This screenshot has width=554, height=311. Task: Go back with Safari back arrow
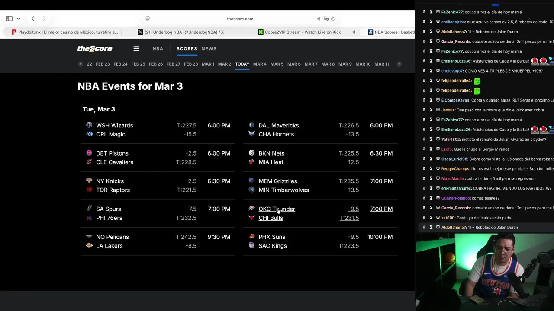coord(33,19)
